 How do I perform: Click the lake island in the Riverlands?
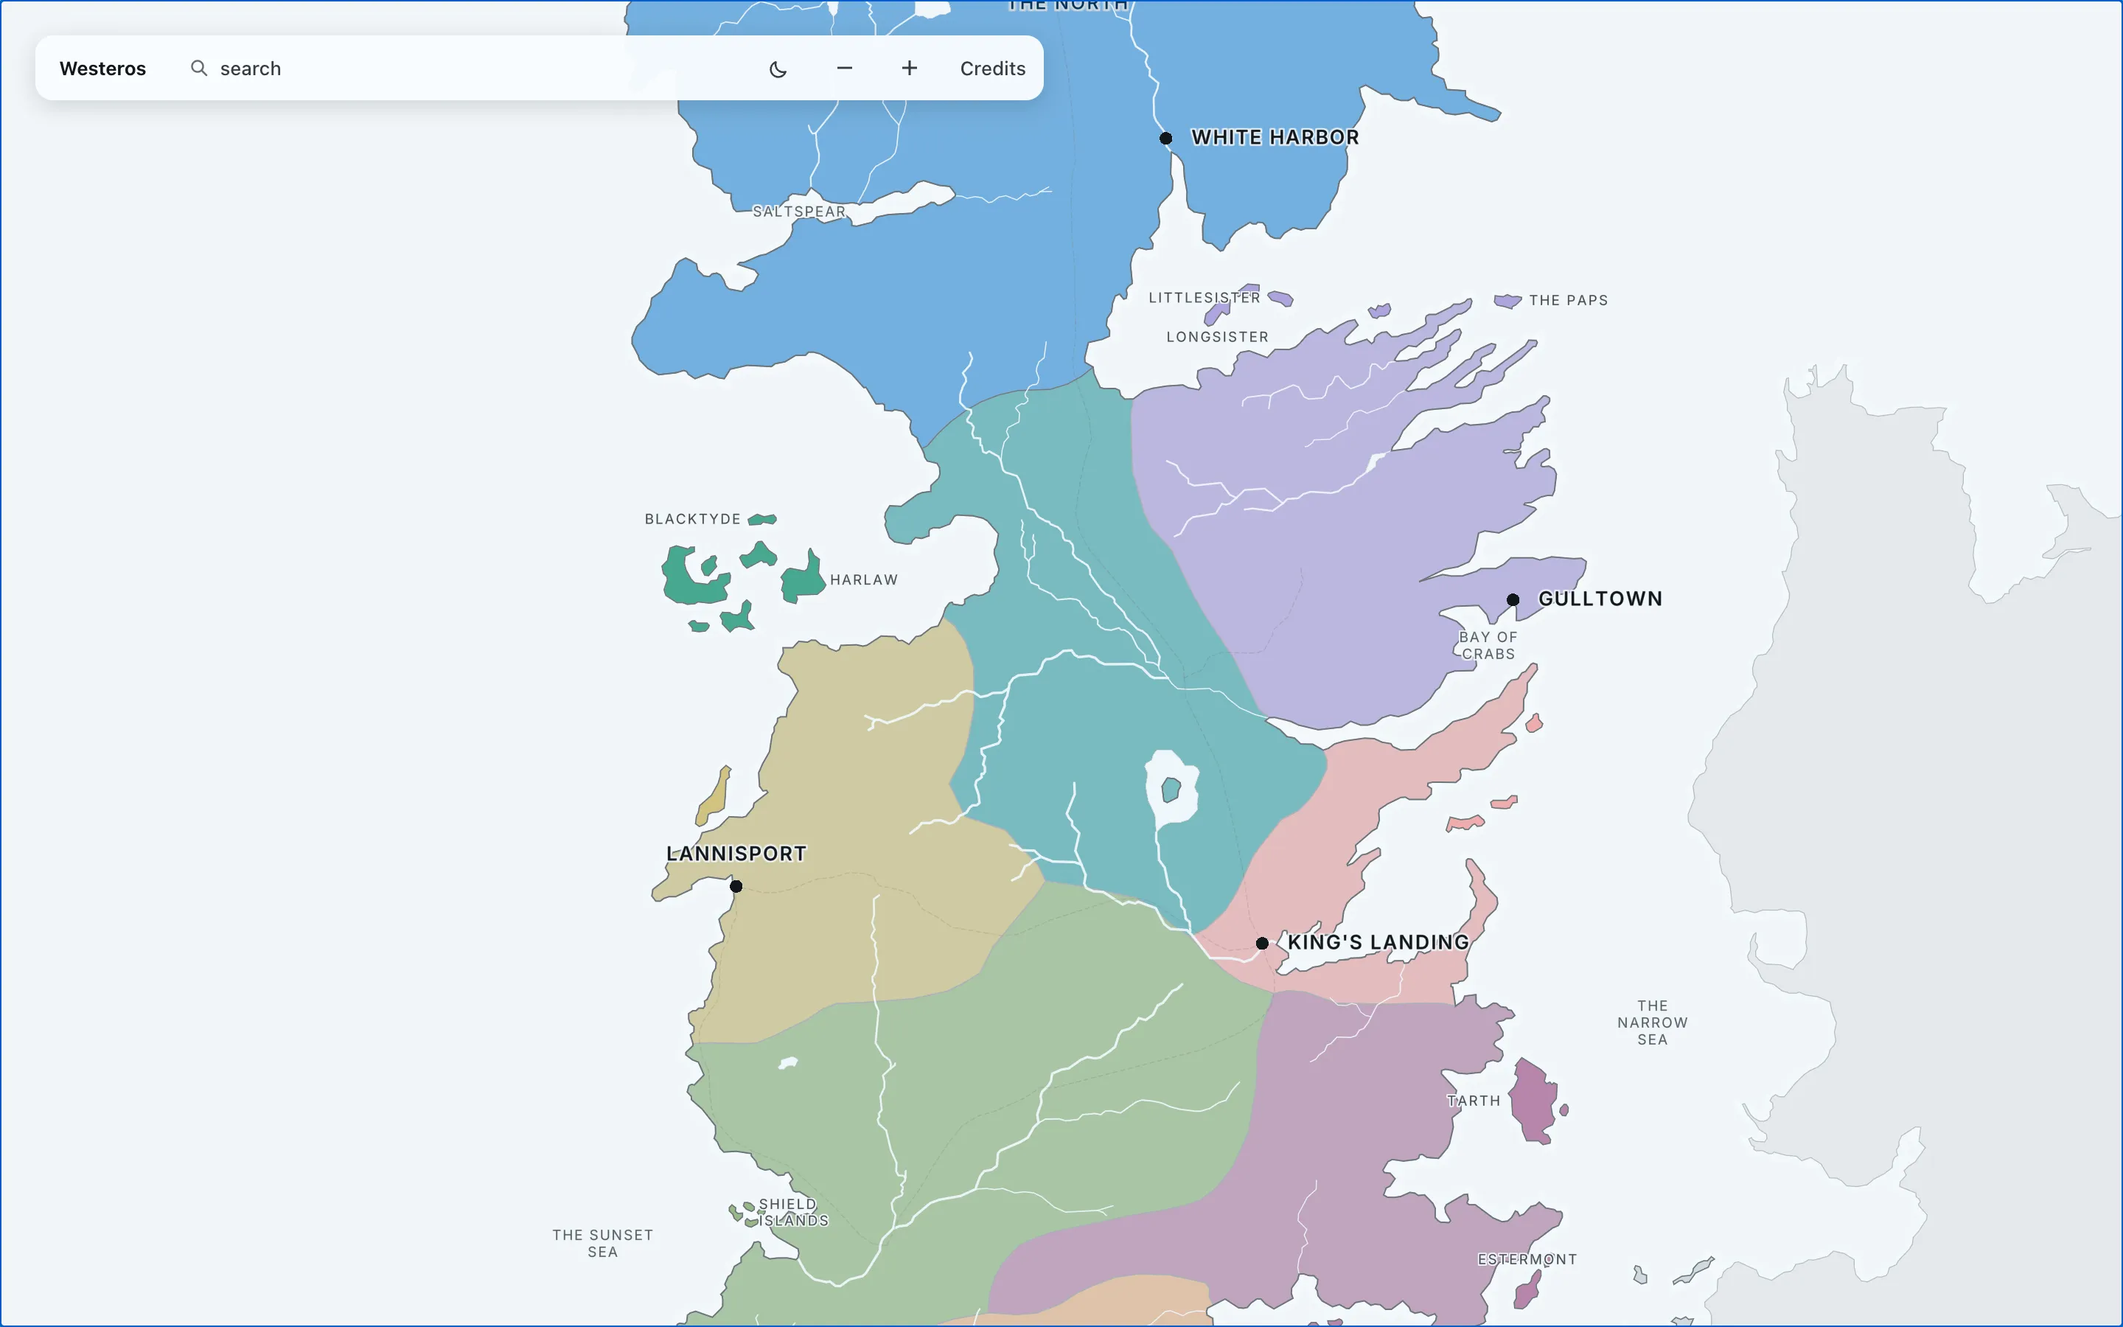point(1171,790)
